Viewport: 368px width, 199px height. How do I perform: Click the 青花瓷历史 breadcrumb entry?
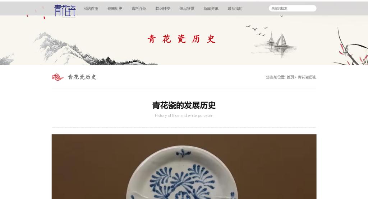(307, 77)
